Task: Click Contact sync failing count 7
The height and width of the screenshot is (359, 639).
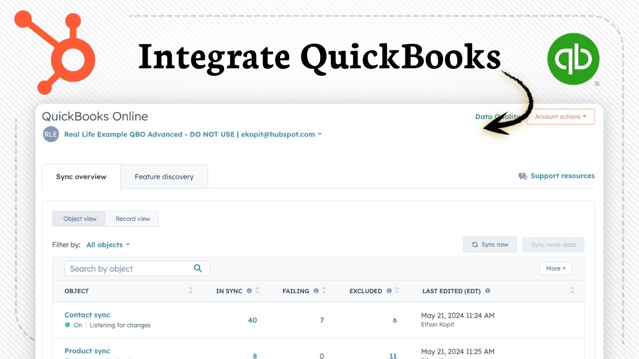Action: click(x=322, y=320)
